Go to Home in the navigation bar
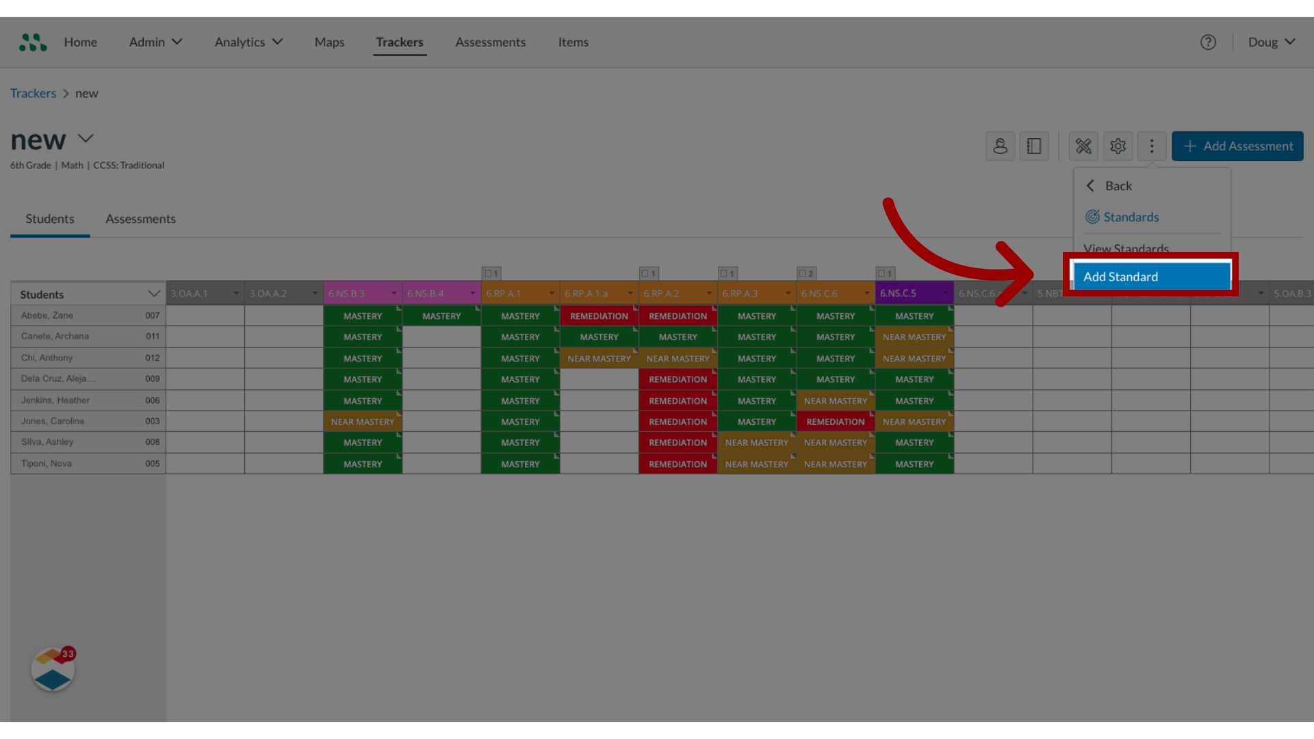 [x=81, y=42]
